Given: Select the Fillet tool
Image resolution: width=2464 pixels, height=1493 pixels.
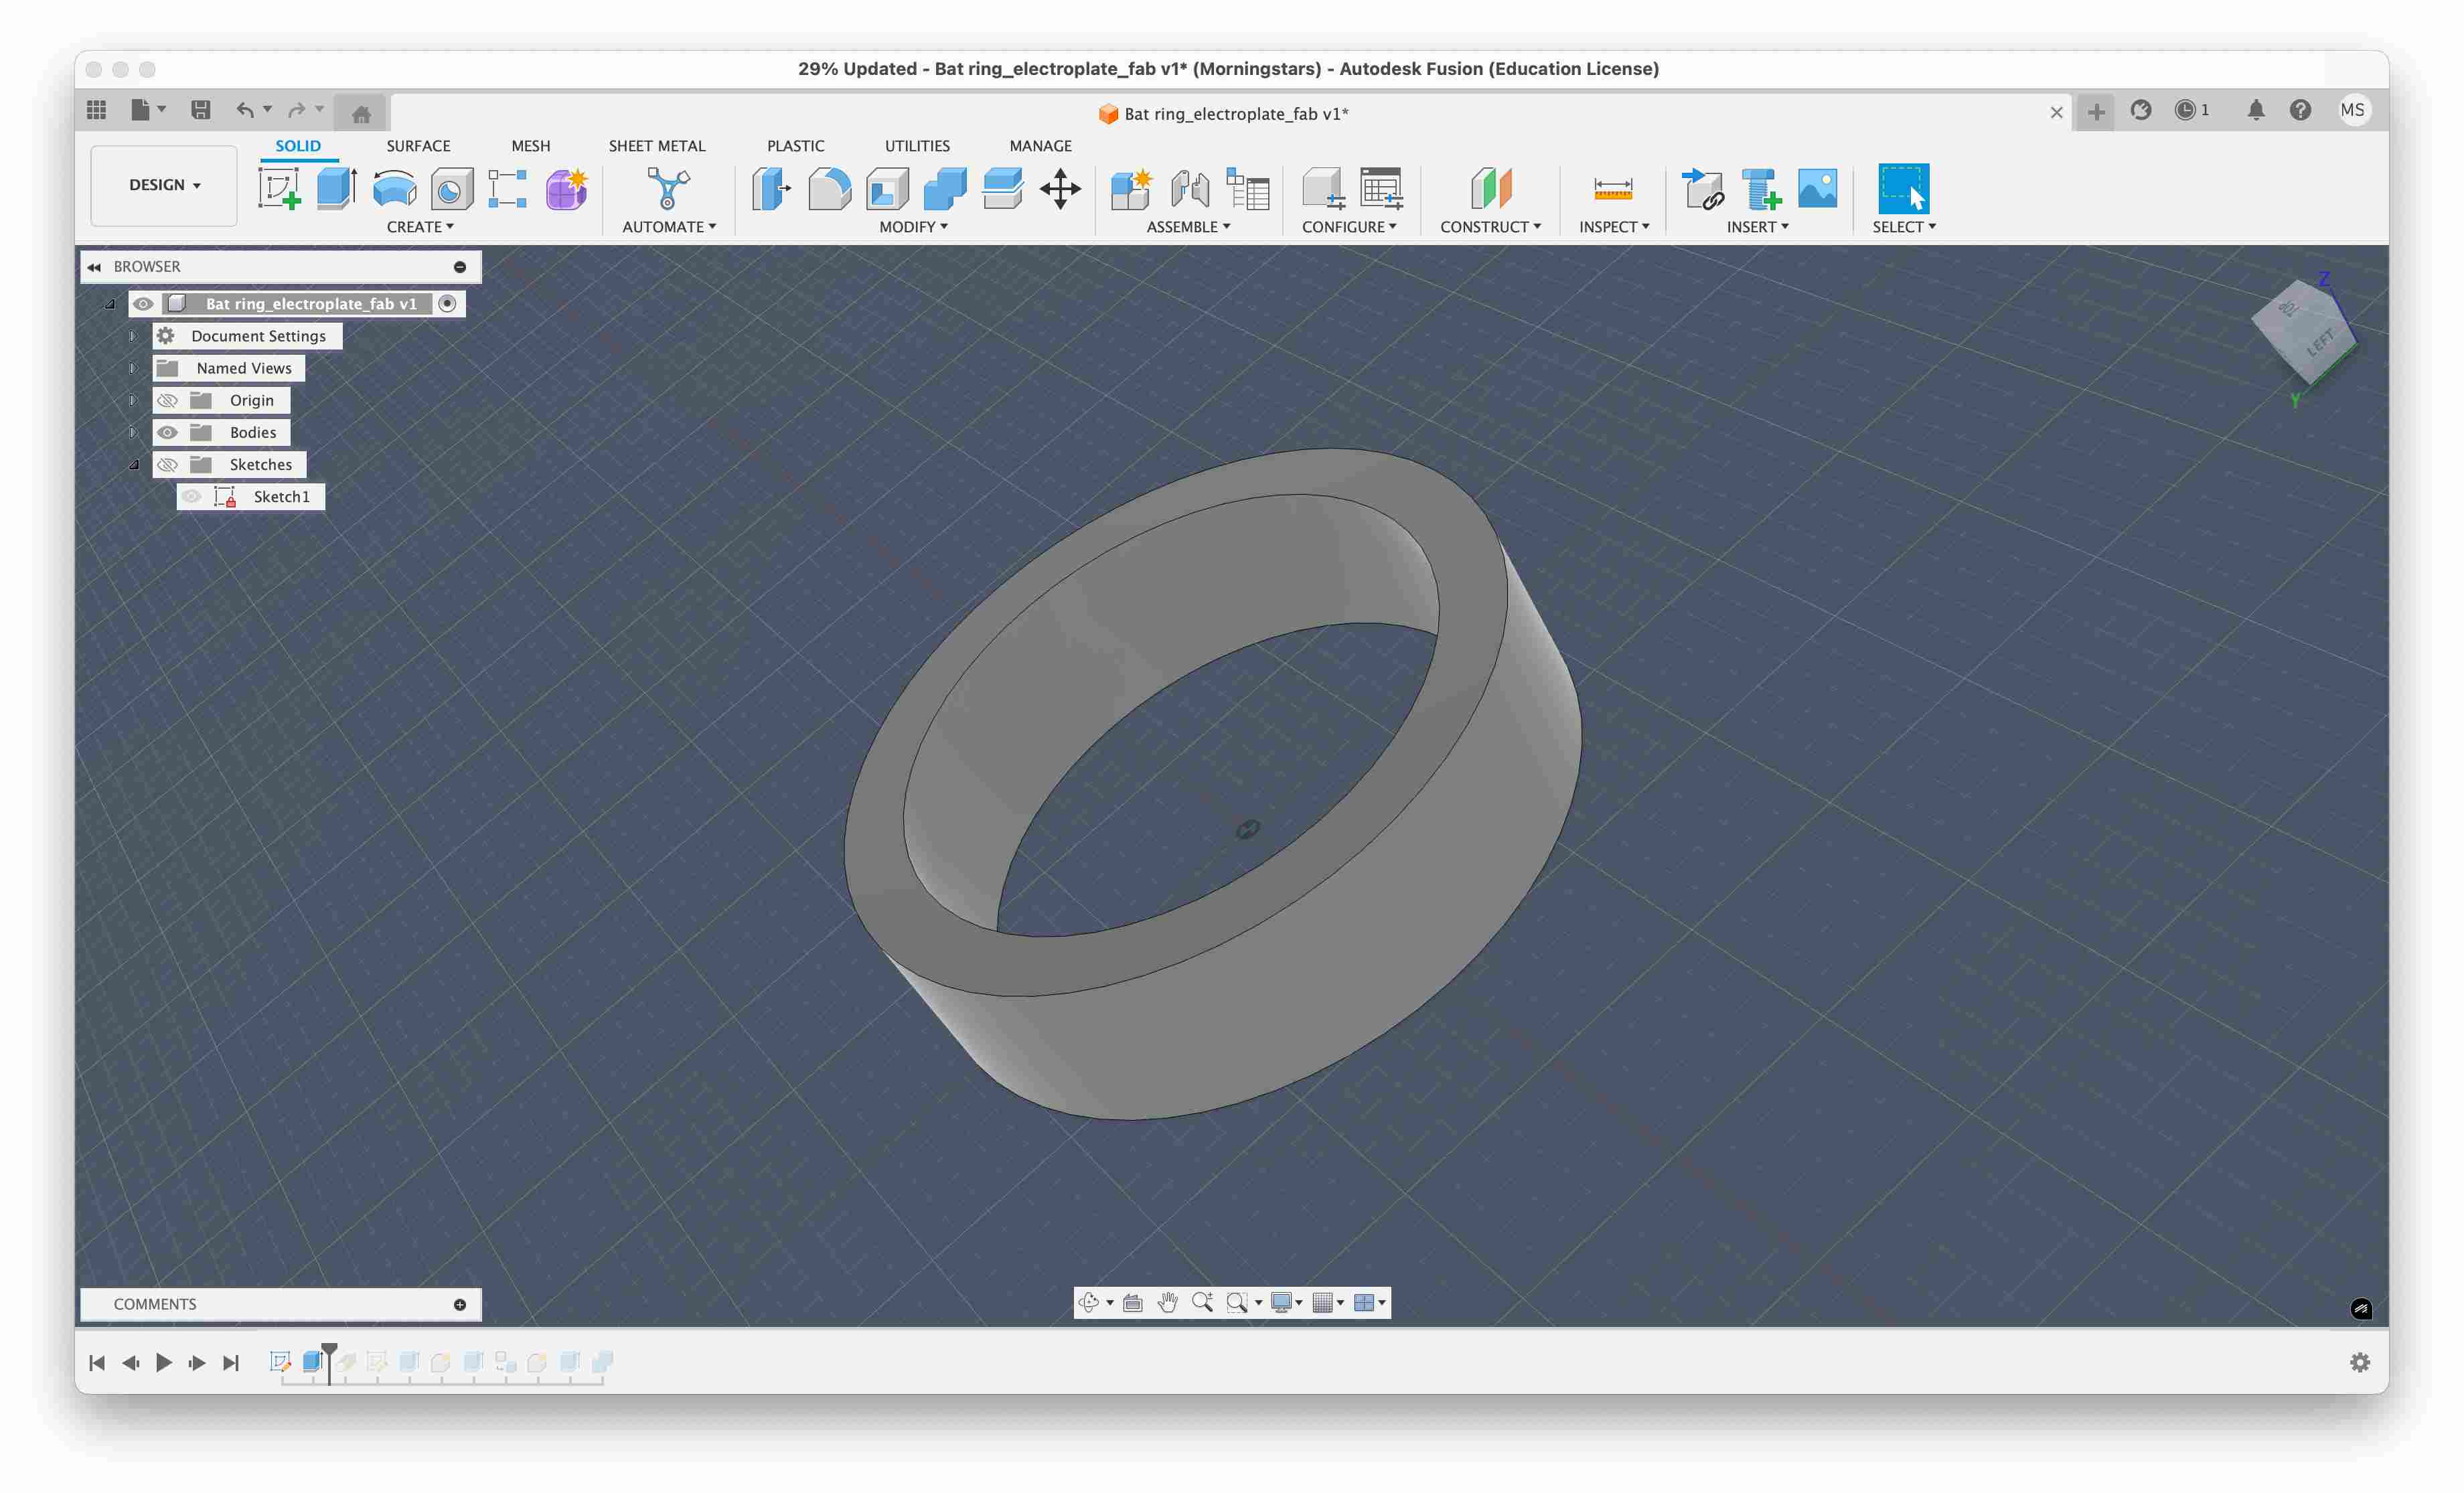Looking at the screenshot, I should tap(829, 188).
